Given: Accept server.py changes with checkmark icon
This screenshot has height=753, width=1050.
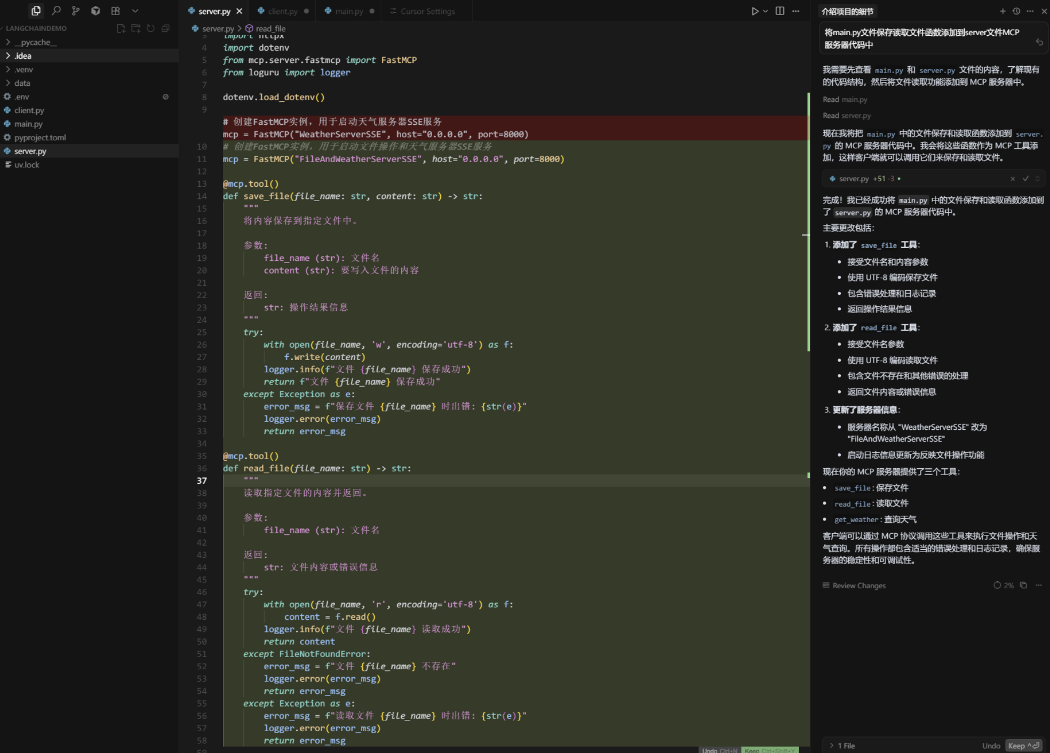Looking at the screenshot, I should click(1025, 179).
